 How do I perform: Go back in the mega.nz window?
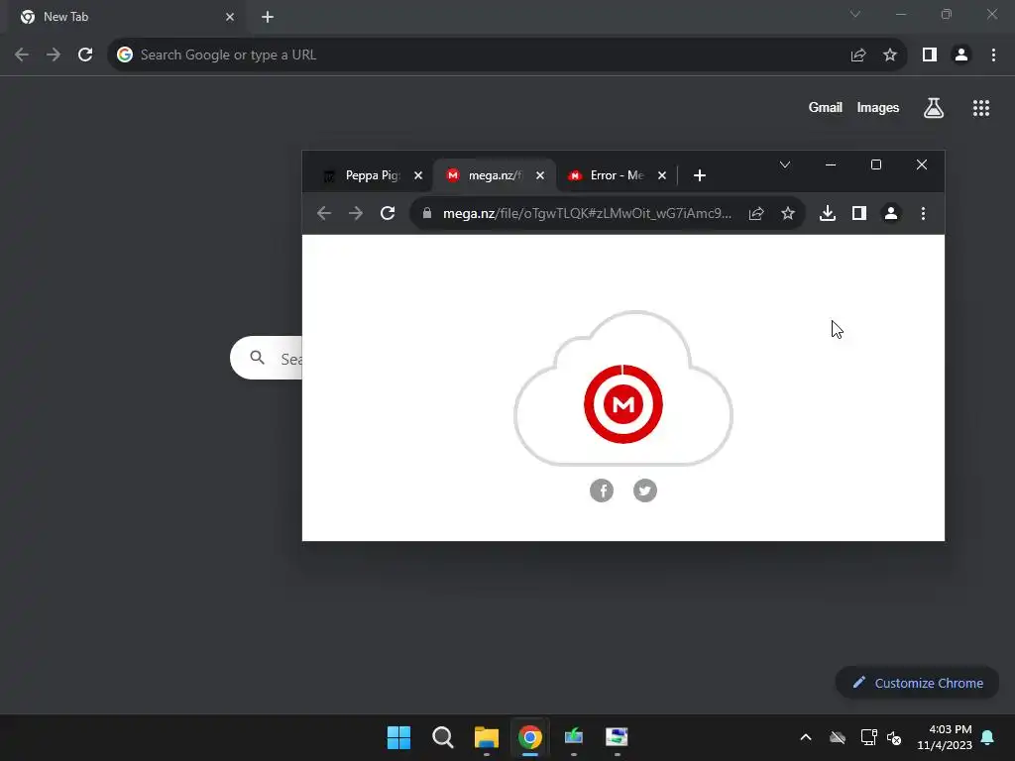[324, 213]
